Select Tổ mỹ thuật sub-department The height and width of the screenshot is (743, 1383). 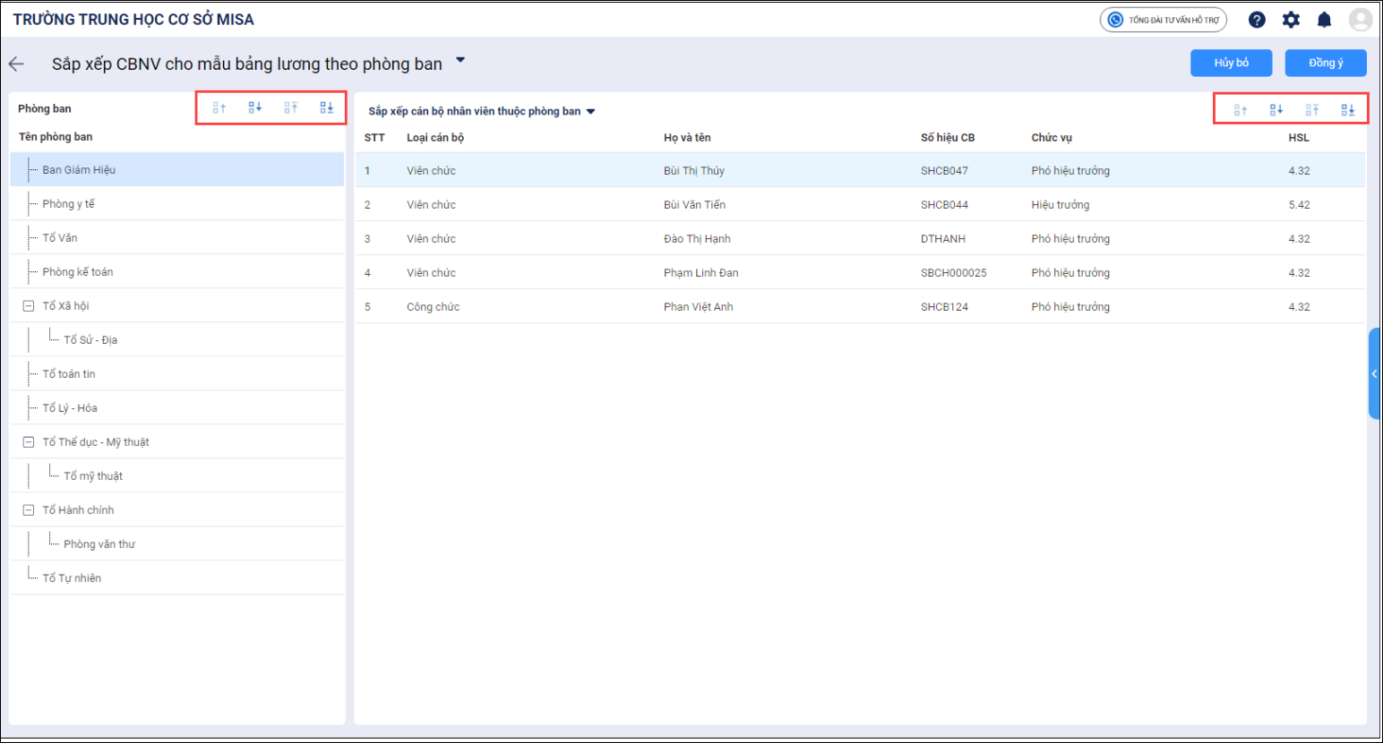pos(177,476)
